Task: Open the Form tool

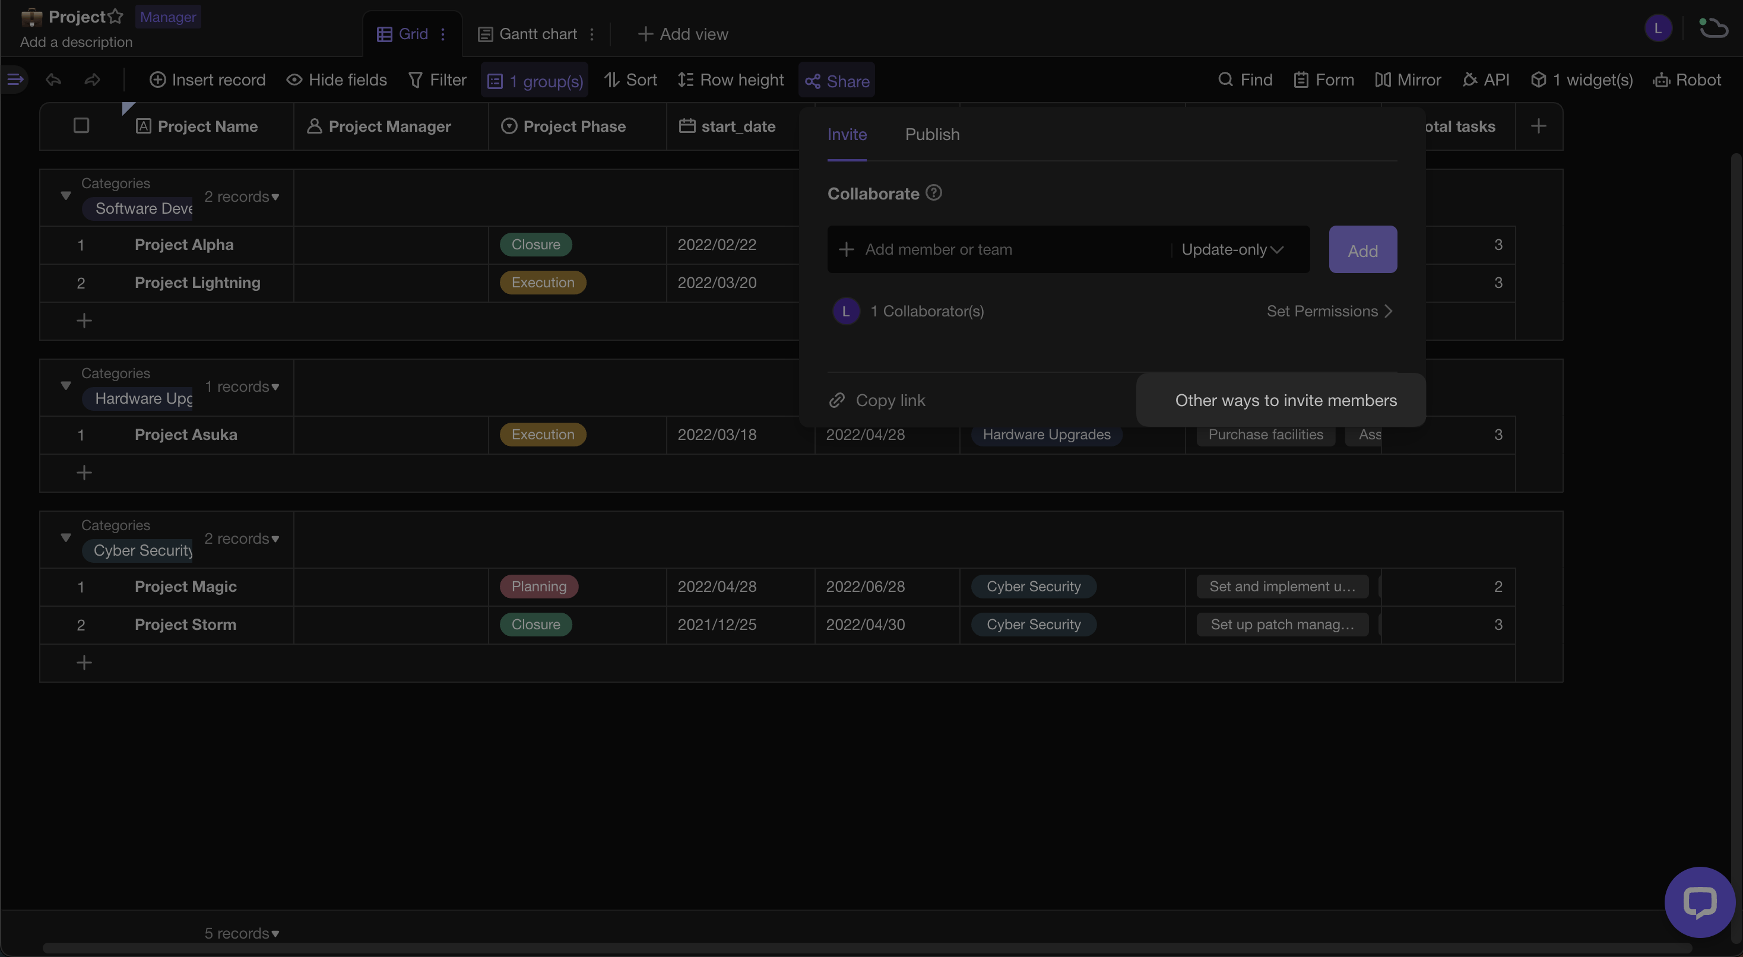Action: tap(1323, 80)
